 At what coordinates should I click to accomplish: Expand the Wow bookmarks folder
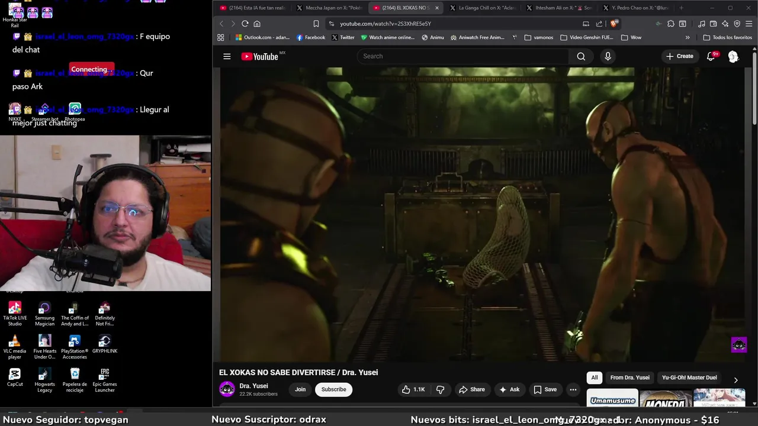coord(631,37)
